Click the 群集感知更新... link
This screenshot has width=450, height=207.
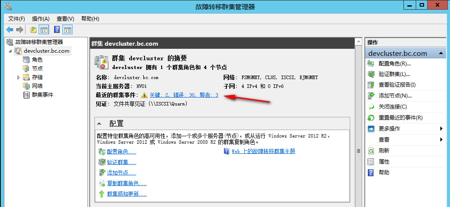(x=127, y=194)
